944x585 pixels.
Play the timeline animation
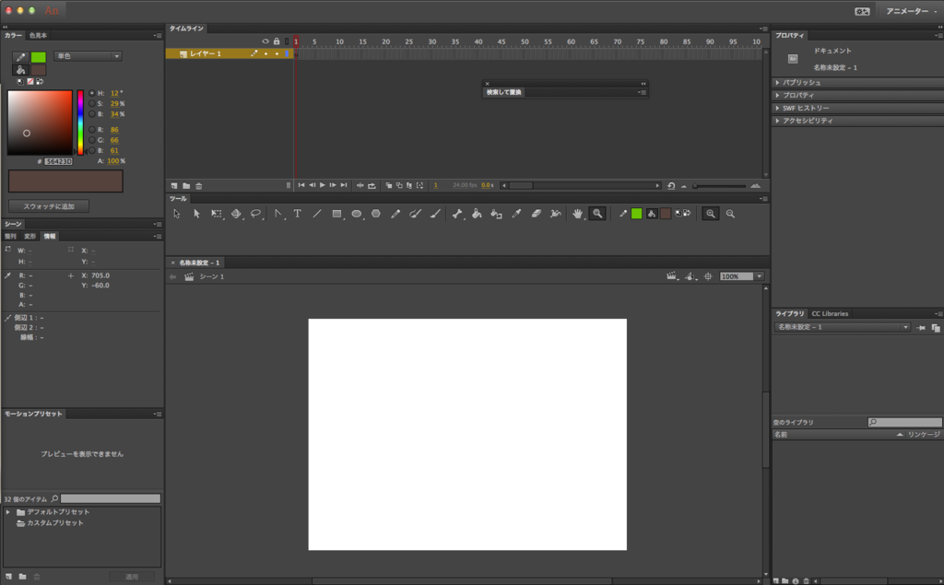coord(323,185)
